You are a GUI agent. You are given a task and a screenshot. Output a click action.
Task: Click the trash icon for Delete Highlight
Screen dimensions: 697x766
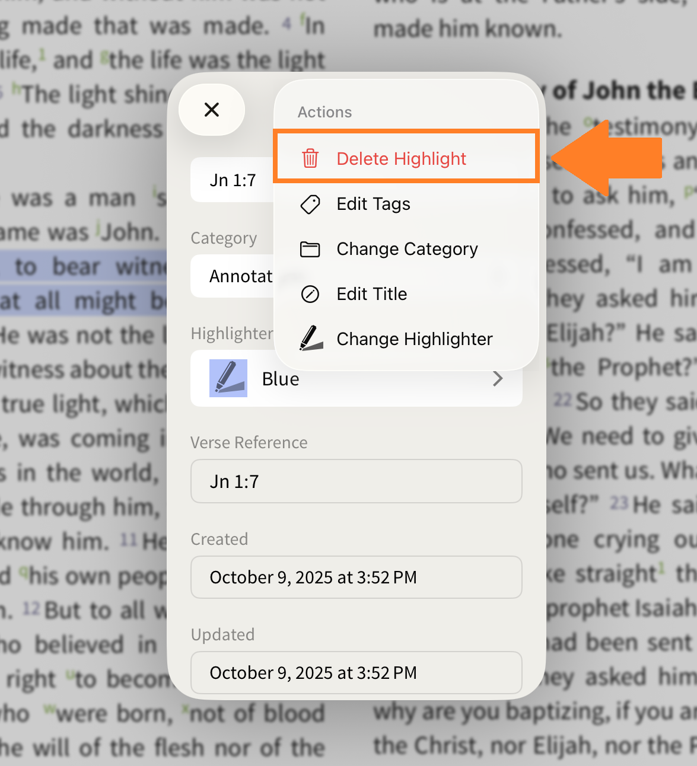point(310,158)
